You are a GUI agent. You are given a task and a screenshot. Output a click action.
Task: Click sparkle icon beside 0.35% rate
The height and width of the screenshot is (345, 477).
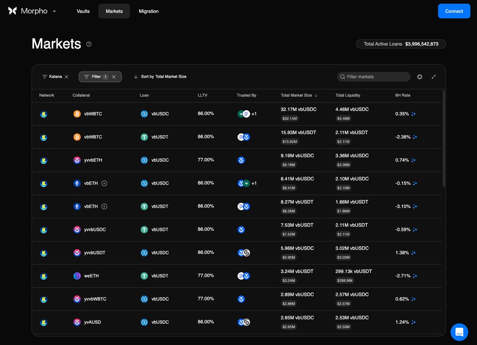click(x=414, y=114)
